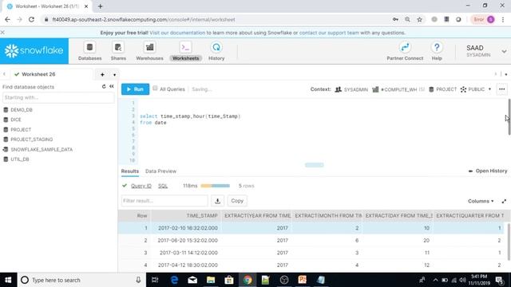
Task: Click the Filter result input field
Action: (x=164, y=201)
